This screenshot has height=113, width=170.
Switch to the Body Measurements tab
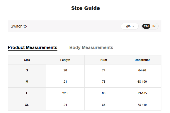point(91,47)
